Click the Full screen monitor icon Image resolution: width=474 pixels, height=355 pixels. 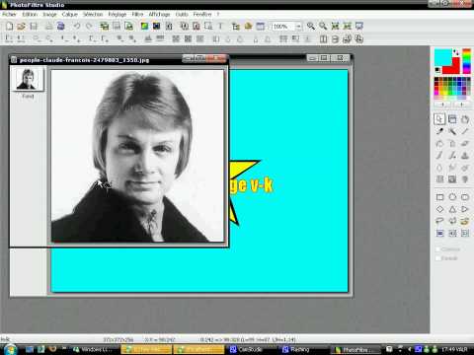click(x=359, y=27)
